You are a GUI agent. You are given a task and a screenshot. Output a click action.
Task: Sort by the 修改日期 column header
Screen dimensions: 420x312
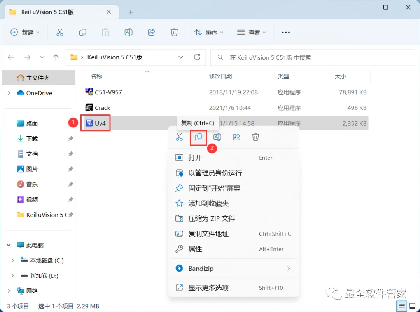(220, 76)
